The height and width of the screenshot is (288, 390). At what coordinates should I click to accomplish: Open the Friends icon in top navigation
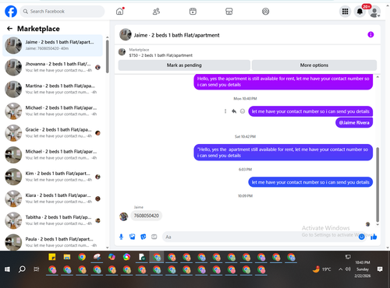156,12
